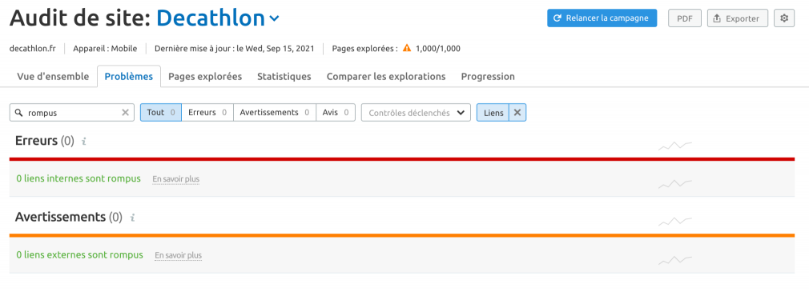809x292 pixels.
Task: Click Relancer la campagne button
Action: tap(602, 18)
